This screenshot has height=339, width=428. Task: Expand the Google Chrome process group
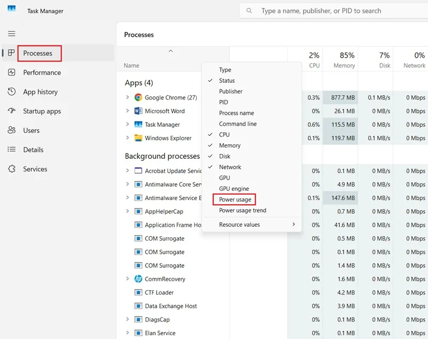(127, 97)
